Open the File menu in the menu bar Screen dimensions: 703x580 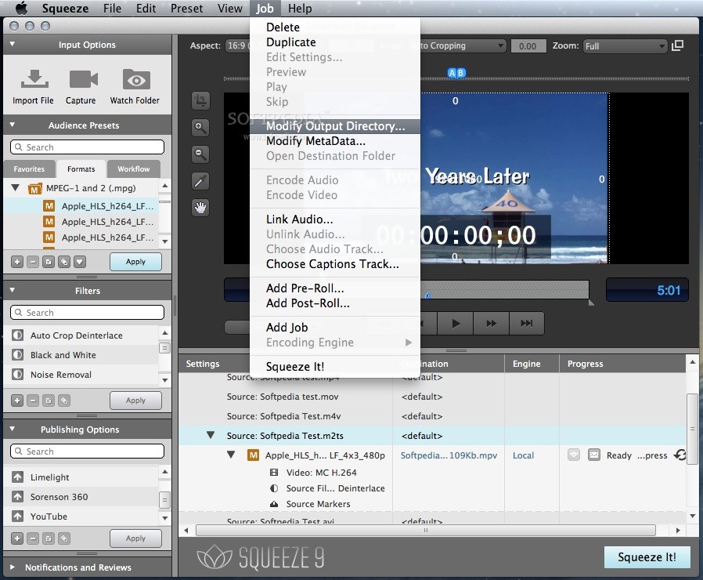pos(112,9)
